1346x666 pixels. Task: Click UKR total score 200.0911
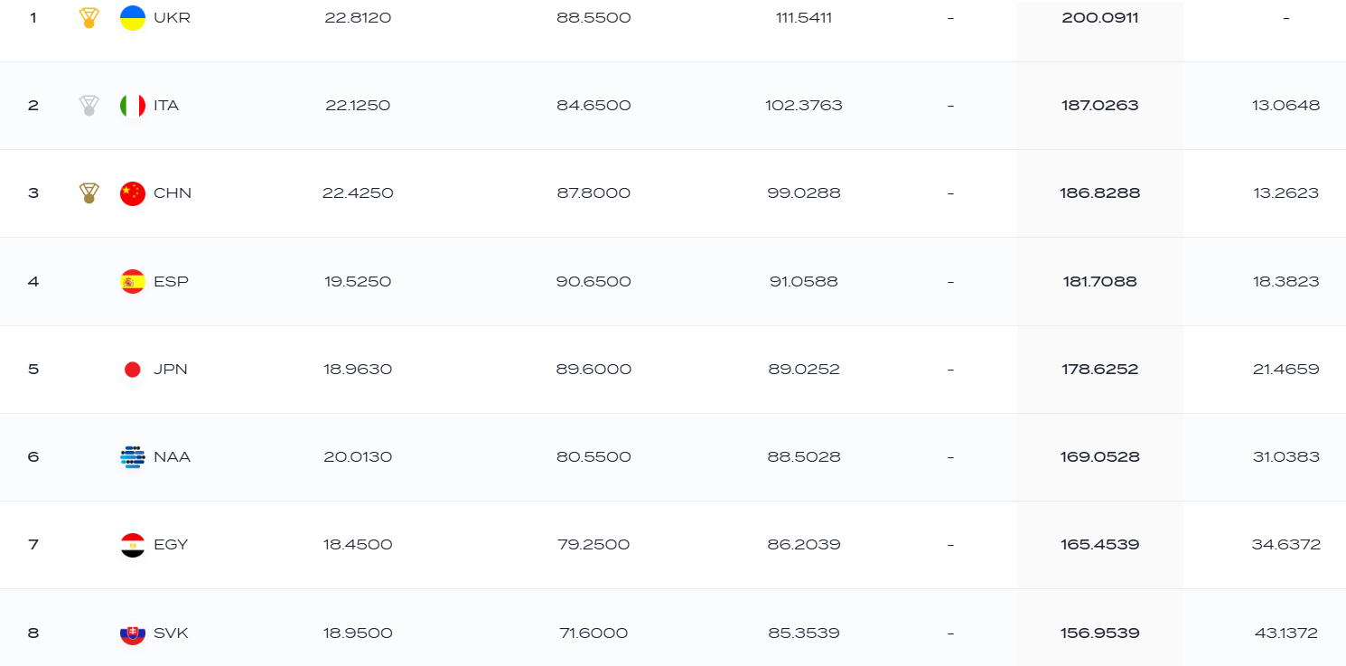(1100, 17)
